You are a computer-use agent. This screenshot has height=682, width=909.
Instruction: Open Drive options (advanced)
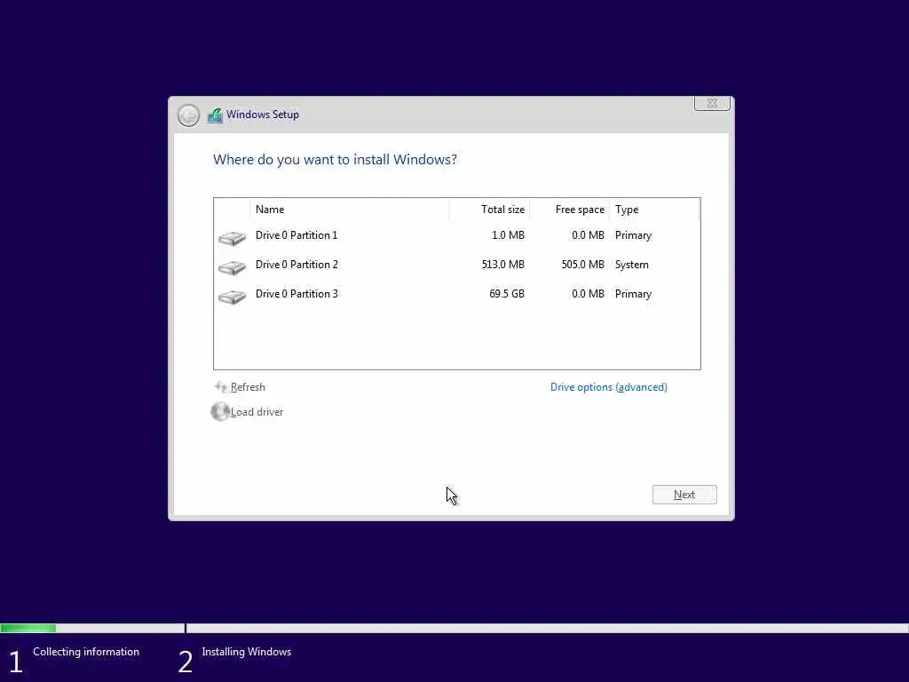pyautogui.click(x=609, y=387)
